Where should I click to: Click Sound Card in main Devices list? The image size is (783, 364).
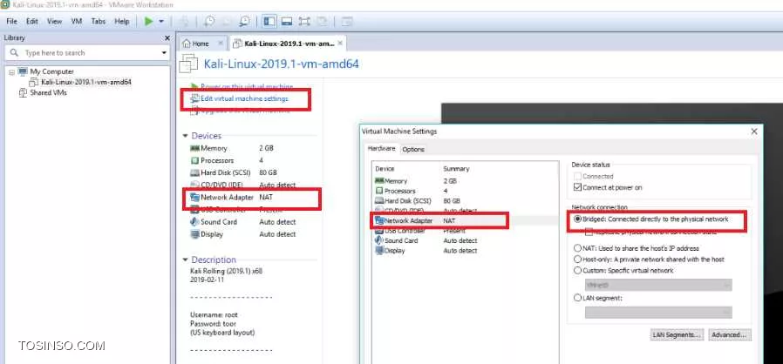click(243, 222)
